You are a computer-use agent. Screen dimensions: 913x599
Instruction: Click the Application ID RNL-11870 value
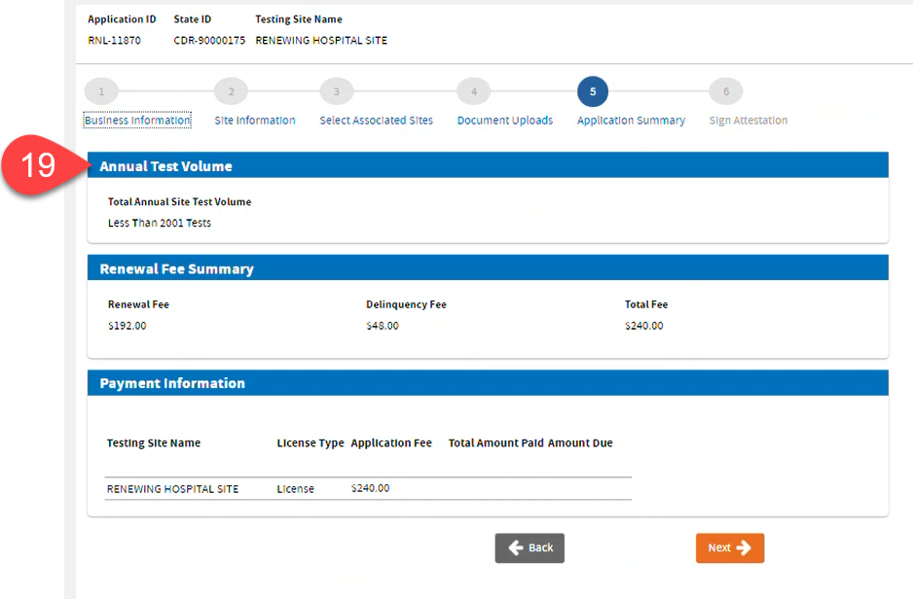pyautogui.click(x=115, y=41)
